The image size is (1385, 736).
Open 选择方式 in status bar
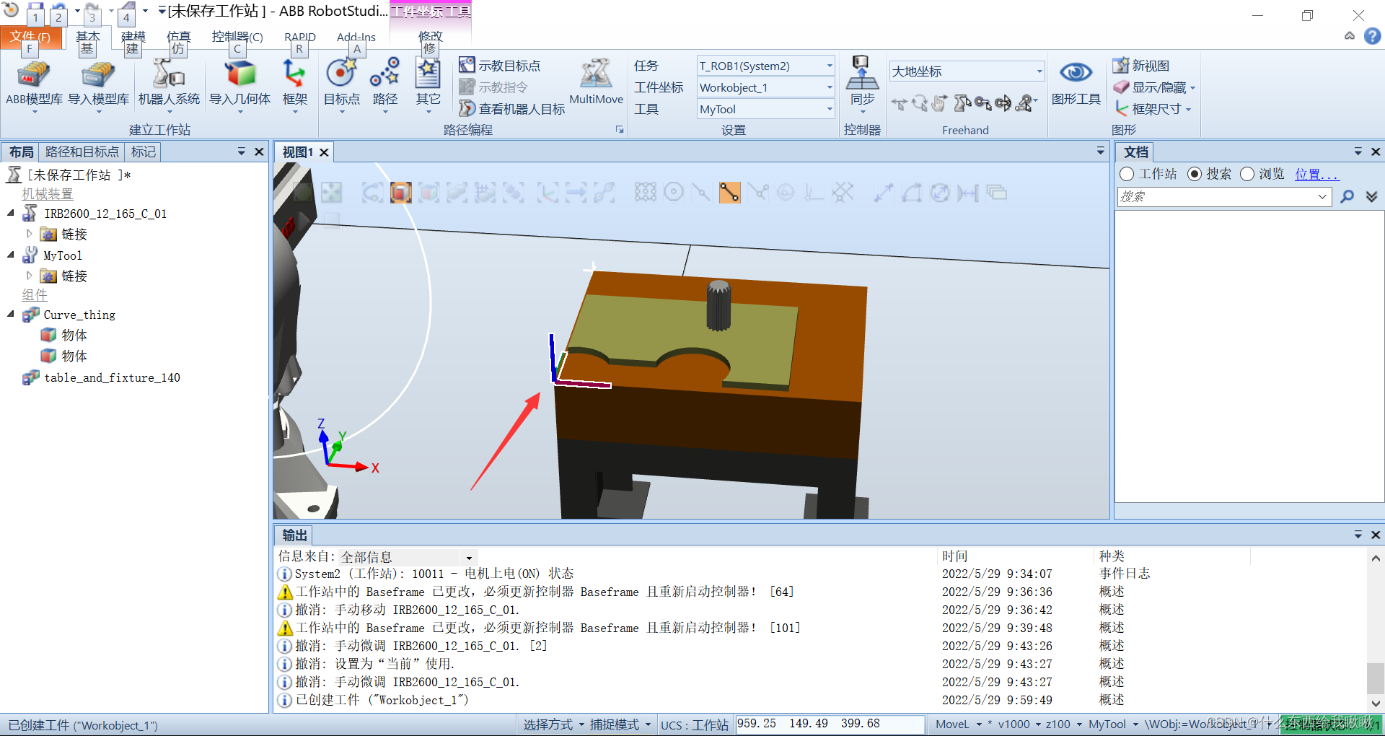[553, 724]
